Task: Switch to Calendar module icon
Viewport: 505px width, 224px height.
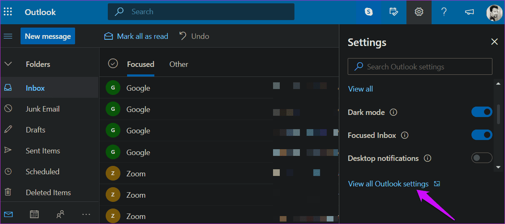Action: [34, 214]
